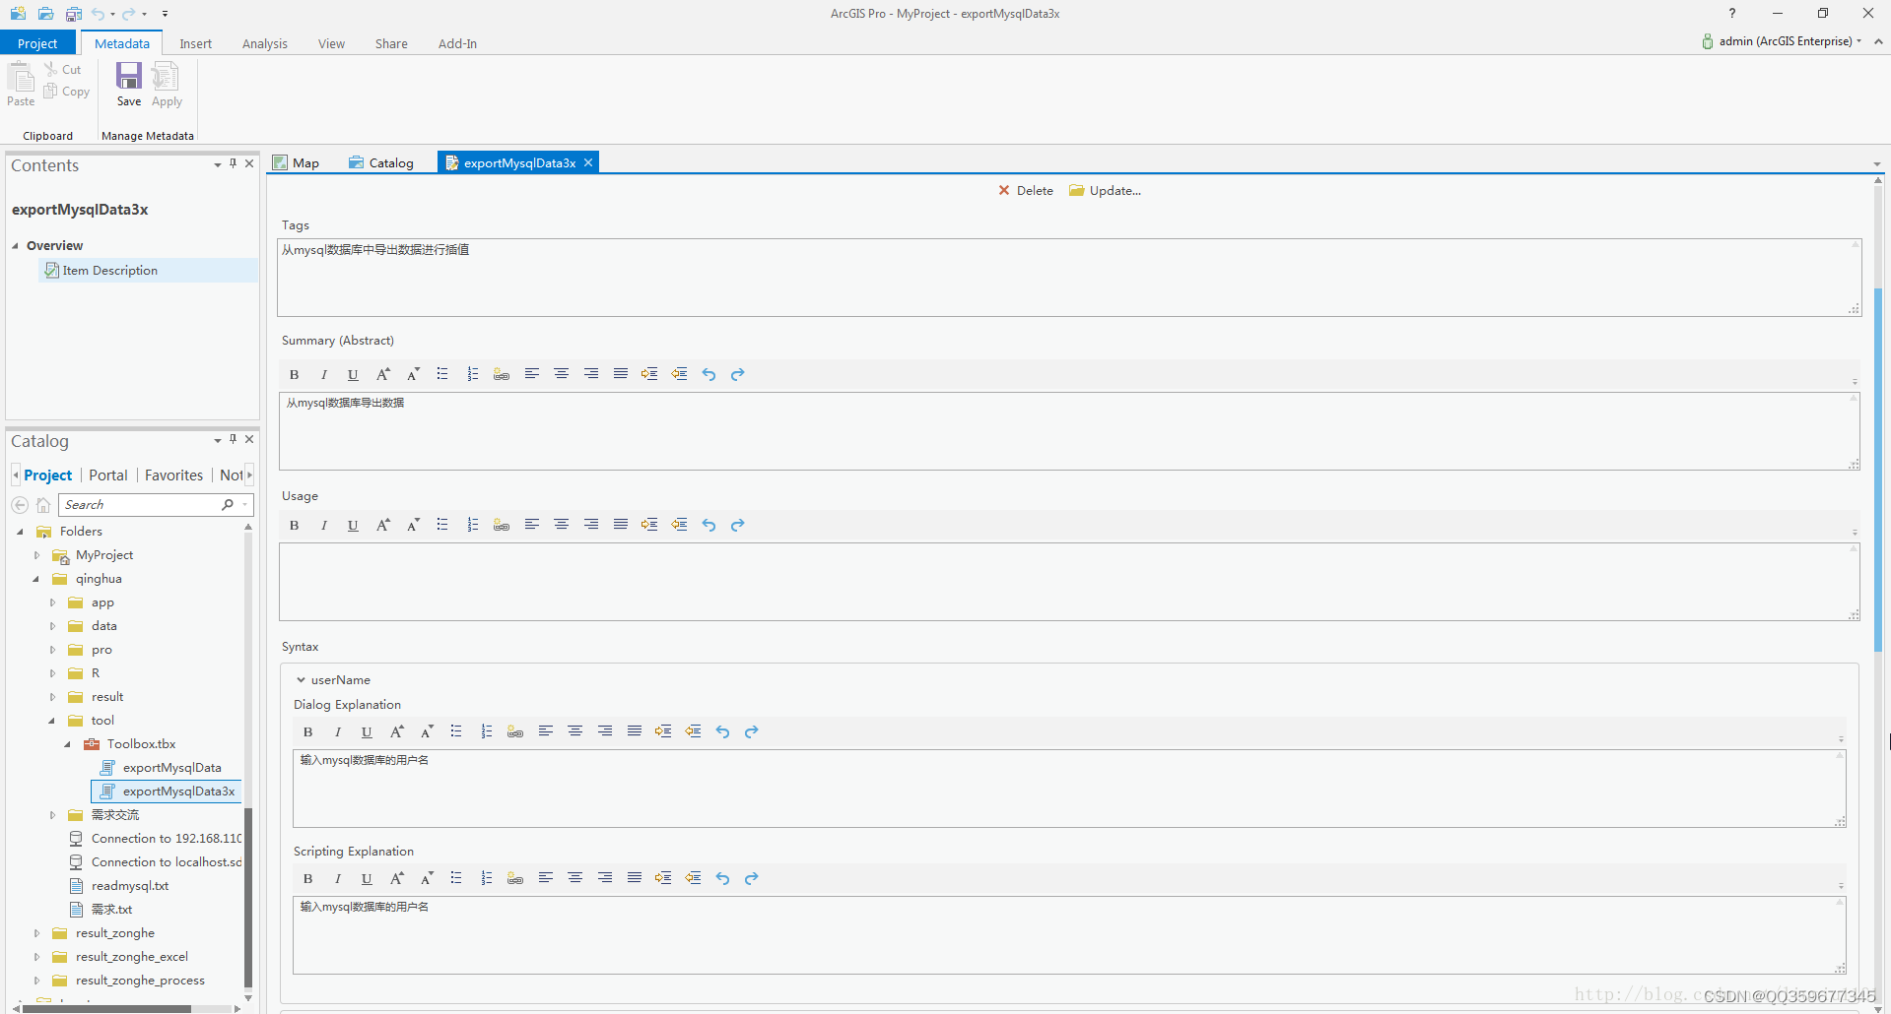The width and height of the screenshot is (1891, 1014).
Task: Undo edit in Summary toolbar
Action: [709, 374]
